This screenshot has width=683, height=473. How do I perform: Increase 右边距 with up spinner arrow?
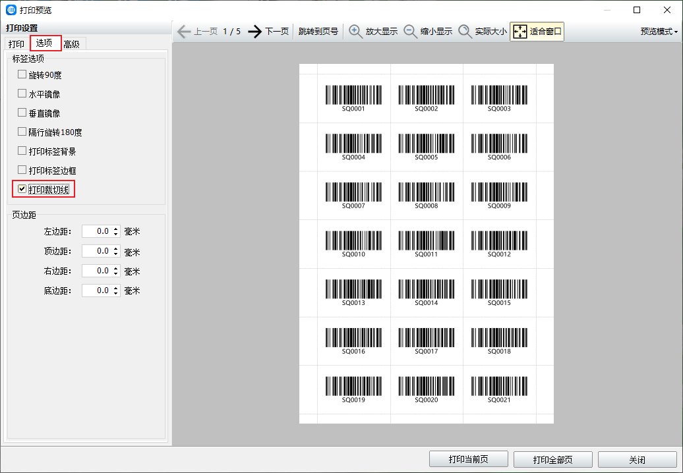point(116,267)
